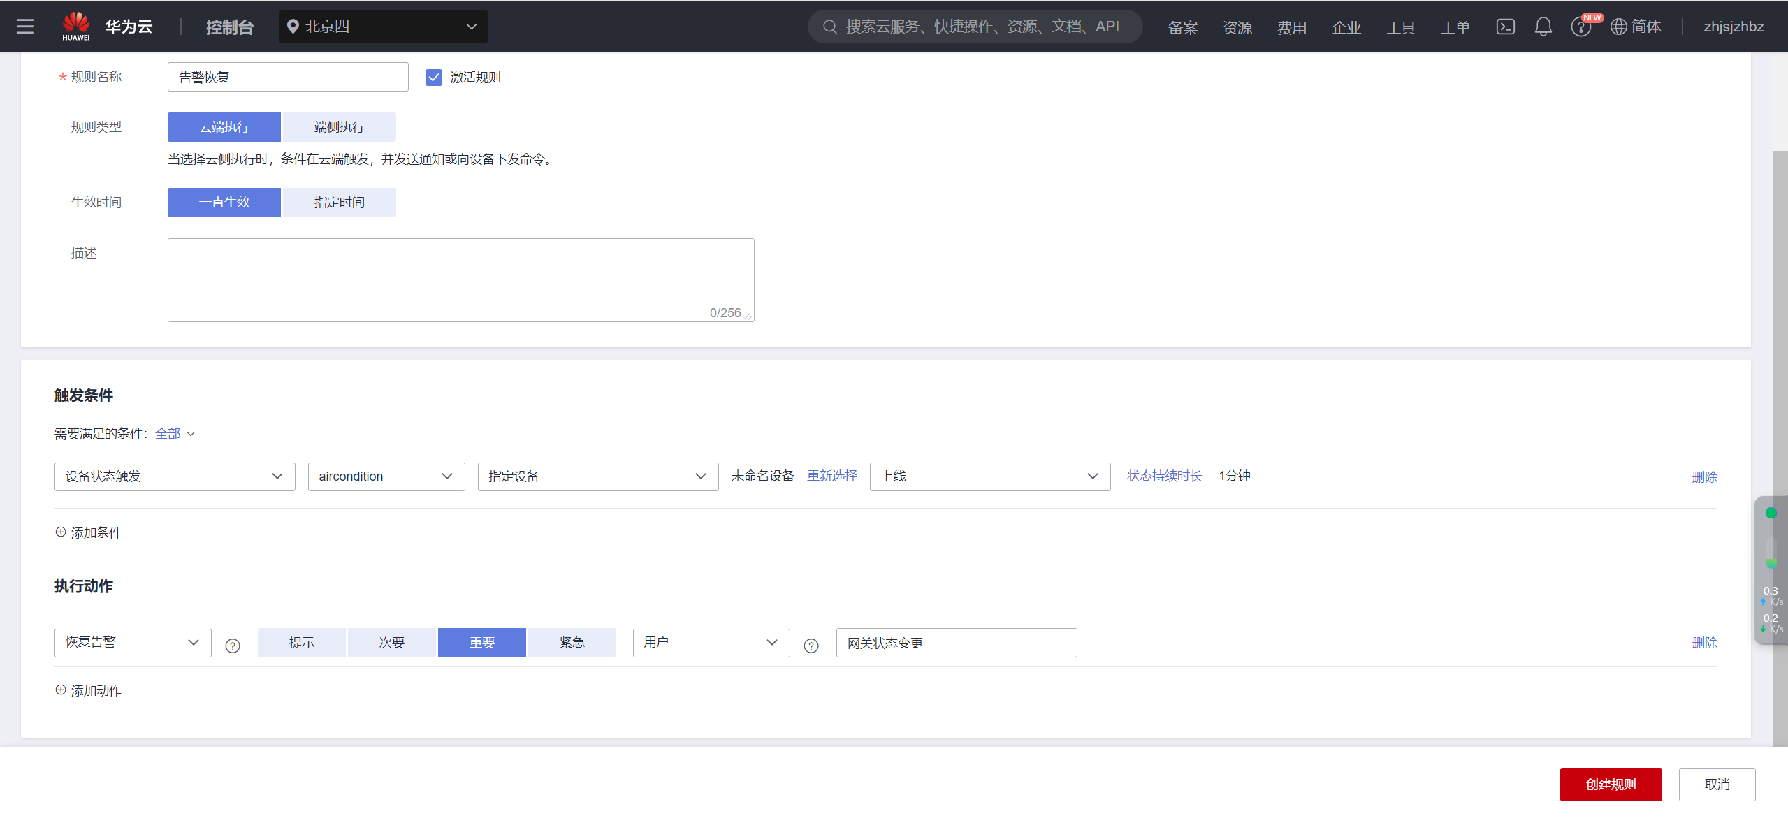The width and height of the screenshot is (1788, 830).
Task: Click the globe language icon
Action: (x=1618, y=27)
